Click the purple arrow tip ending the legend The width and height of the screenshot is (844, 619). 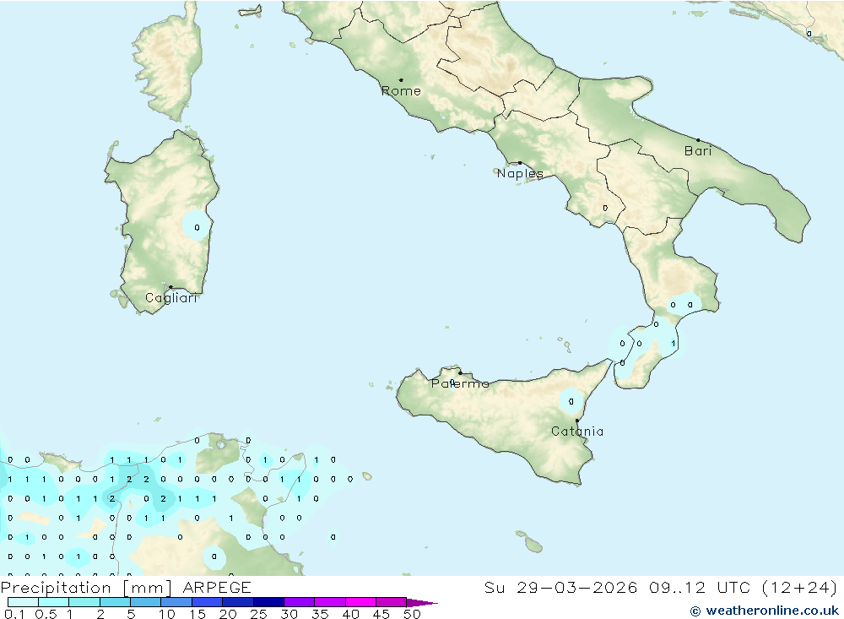tap(422, 603)
